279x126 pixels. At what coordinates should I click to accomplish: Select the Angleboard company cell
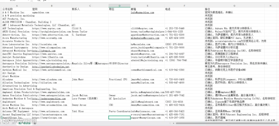(x=17, y=102)
